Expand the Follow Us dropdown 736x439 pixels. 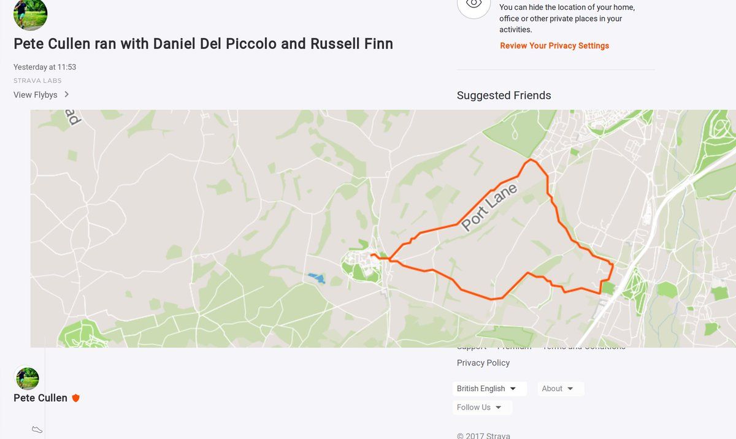click(479, 407)
